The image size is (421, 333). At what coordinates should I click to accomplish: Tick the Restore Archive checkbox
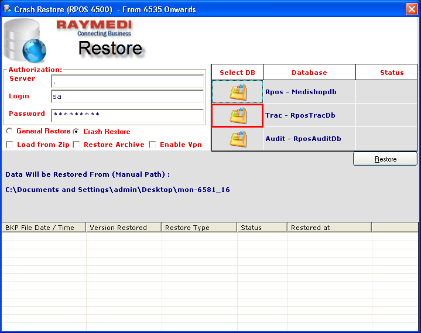pos(77,145)
